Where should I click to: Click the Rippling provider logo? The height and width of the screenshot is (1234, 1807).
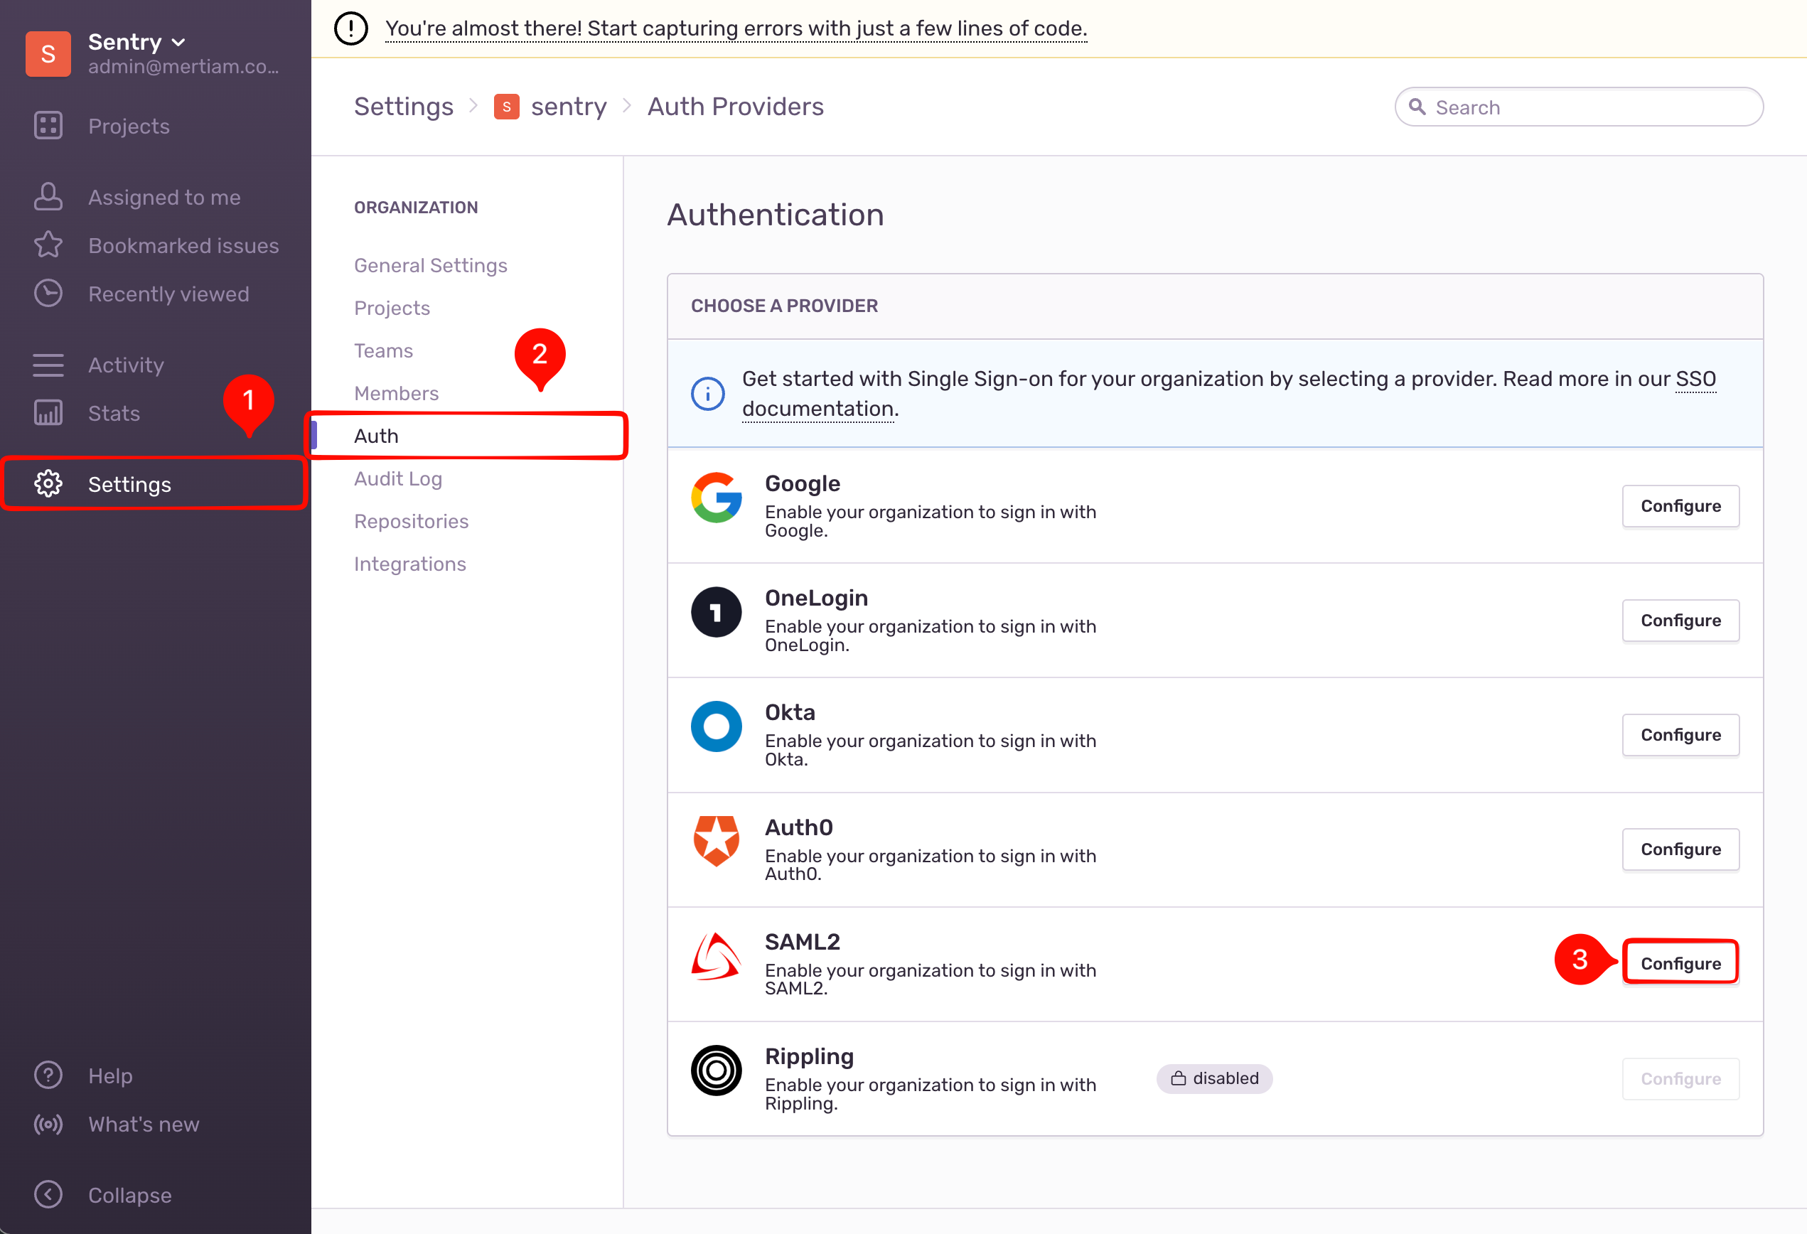coord(716,1070)
